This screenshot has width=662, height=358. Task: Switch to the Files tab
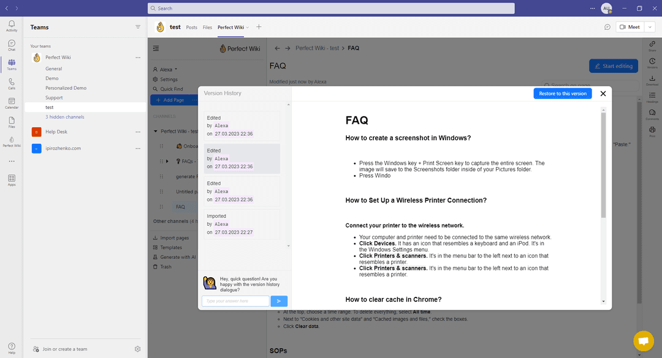[x=207, y=28]
